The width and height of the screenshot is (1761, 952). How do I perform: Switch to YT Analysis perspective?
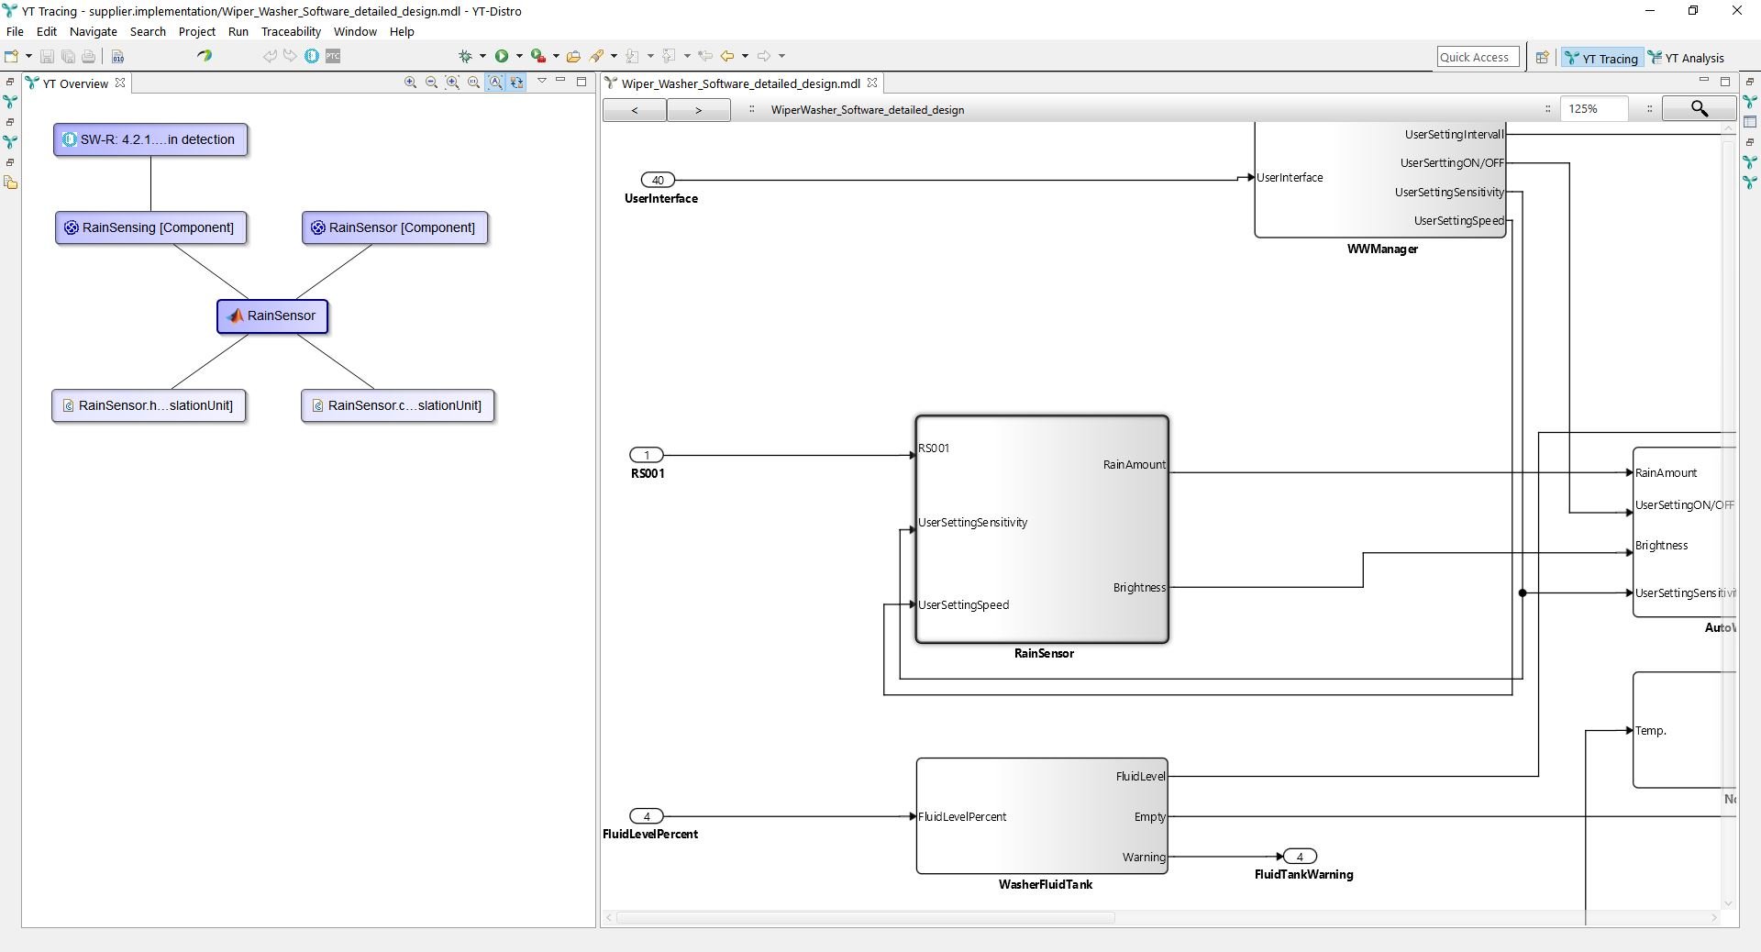1686,58
